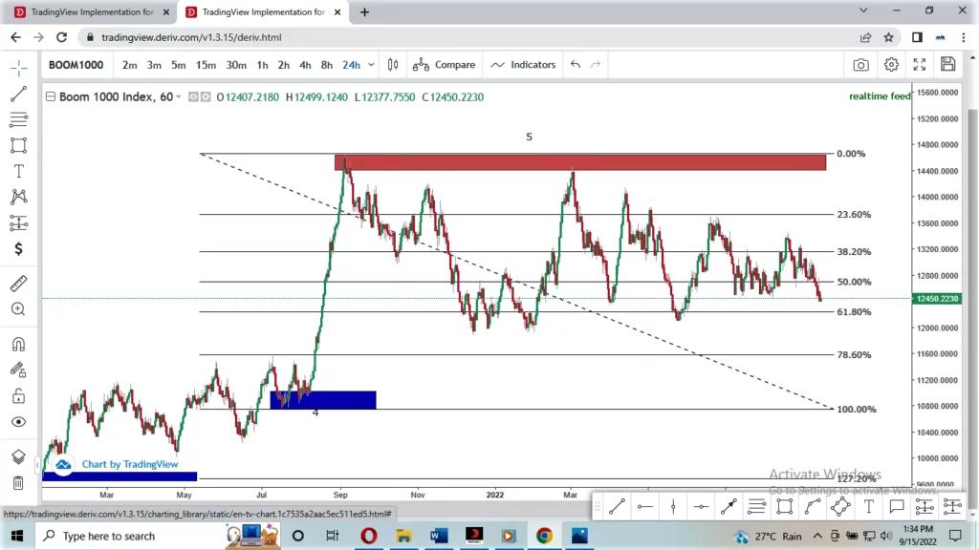Open chart settings gear
The image size is (979, 550).
click(x=891, y=64)
